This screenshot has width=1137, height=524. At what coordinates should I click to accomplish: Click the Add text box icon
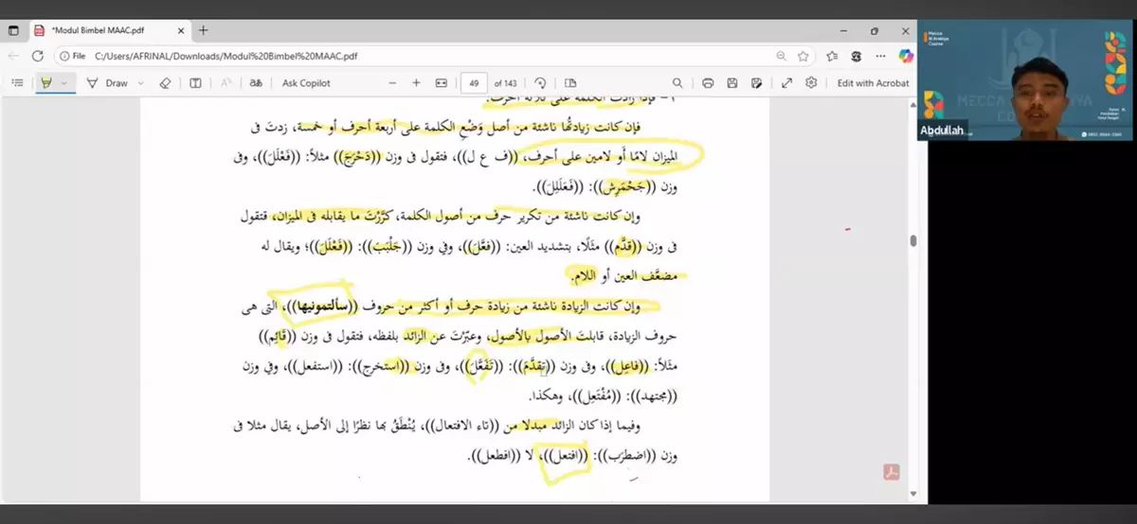click(x=195, y=83)
